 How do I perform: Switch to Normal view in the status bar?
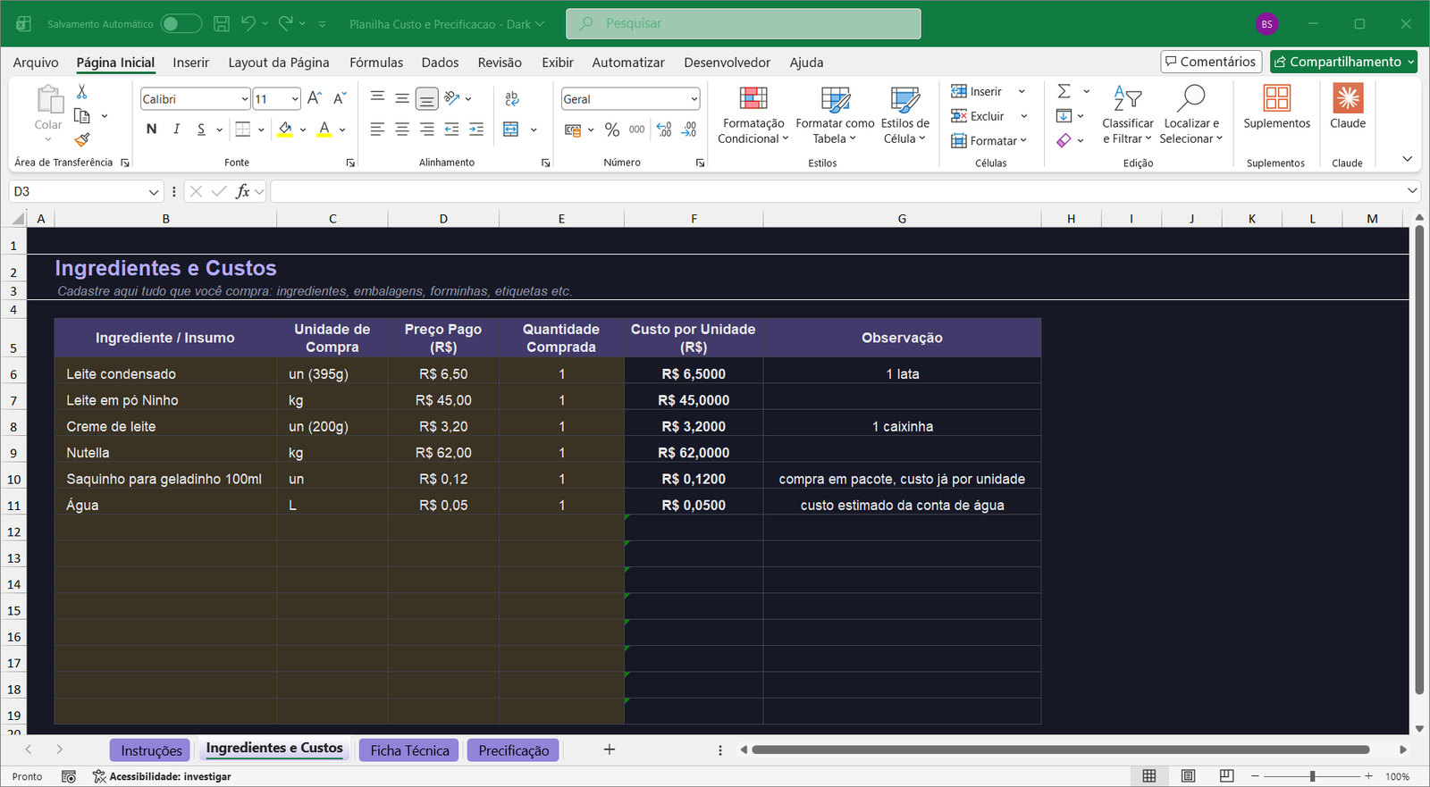coord(1149,776)
